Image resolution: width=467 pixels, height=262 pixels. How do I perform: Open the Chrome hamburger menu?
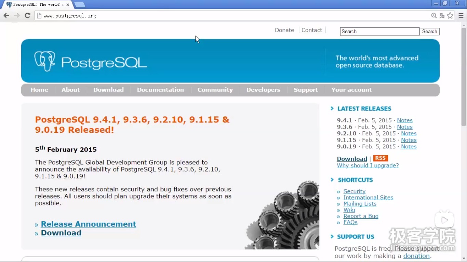(x=461, y=15)
